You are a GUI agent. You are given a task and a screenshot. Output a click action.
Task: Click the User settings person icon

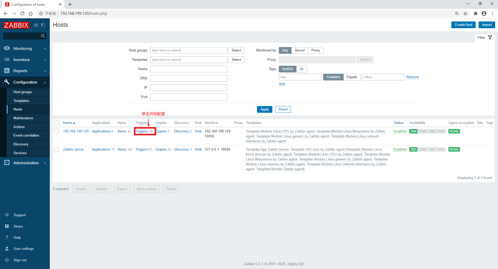coord(7,249)
